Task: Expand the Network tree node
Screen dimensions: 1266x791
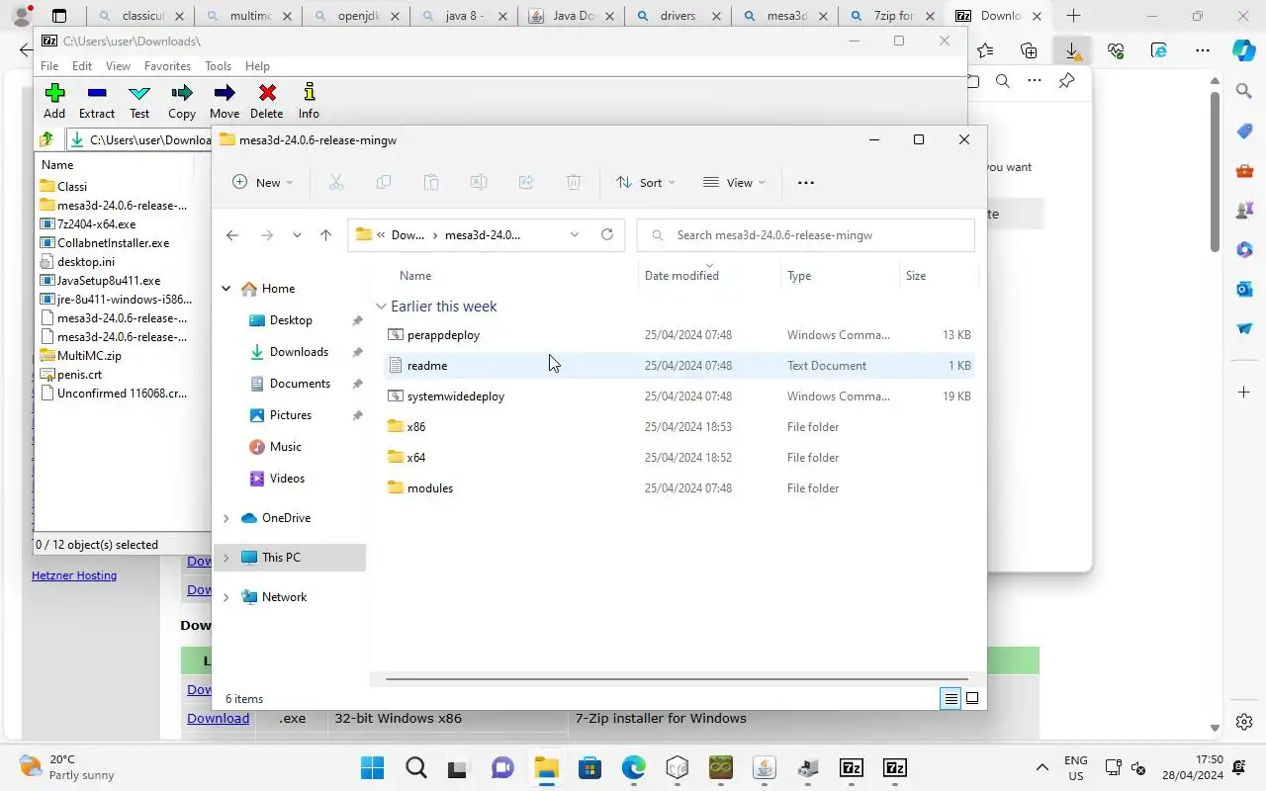Action: pyautogui.click(x=226, y=597)
